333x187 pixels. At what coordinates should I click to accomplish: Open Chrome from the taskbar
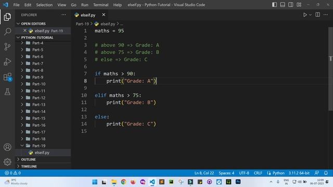123,182
